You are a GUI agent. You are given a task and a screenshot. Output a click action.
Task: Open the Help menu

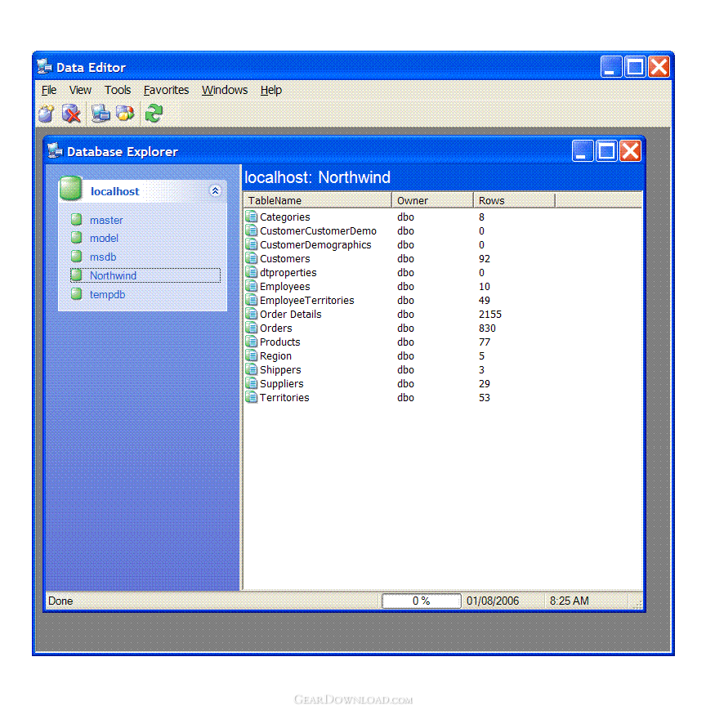(x=271, y=90)
